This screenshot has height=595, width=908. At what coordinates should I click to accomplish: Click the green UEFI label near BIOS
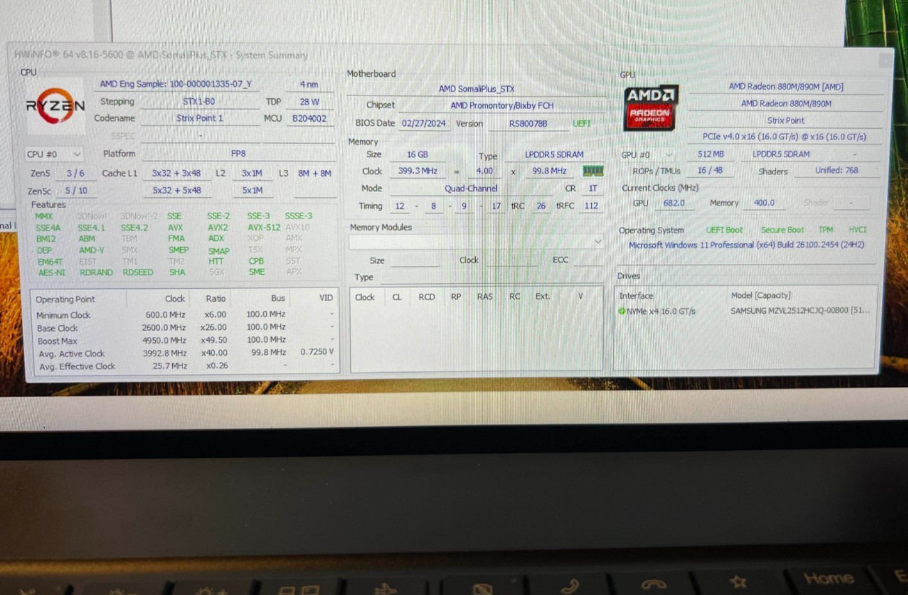pyautogui.click(x=581, y=124)
